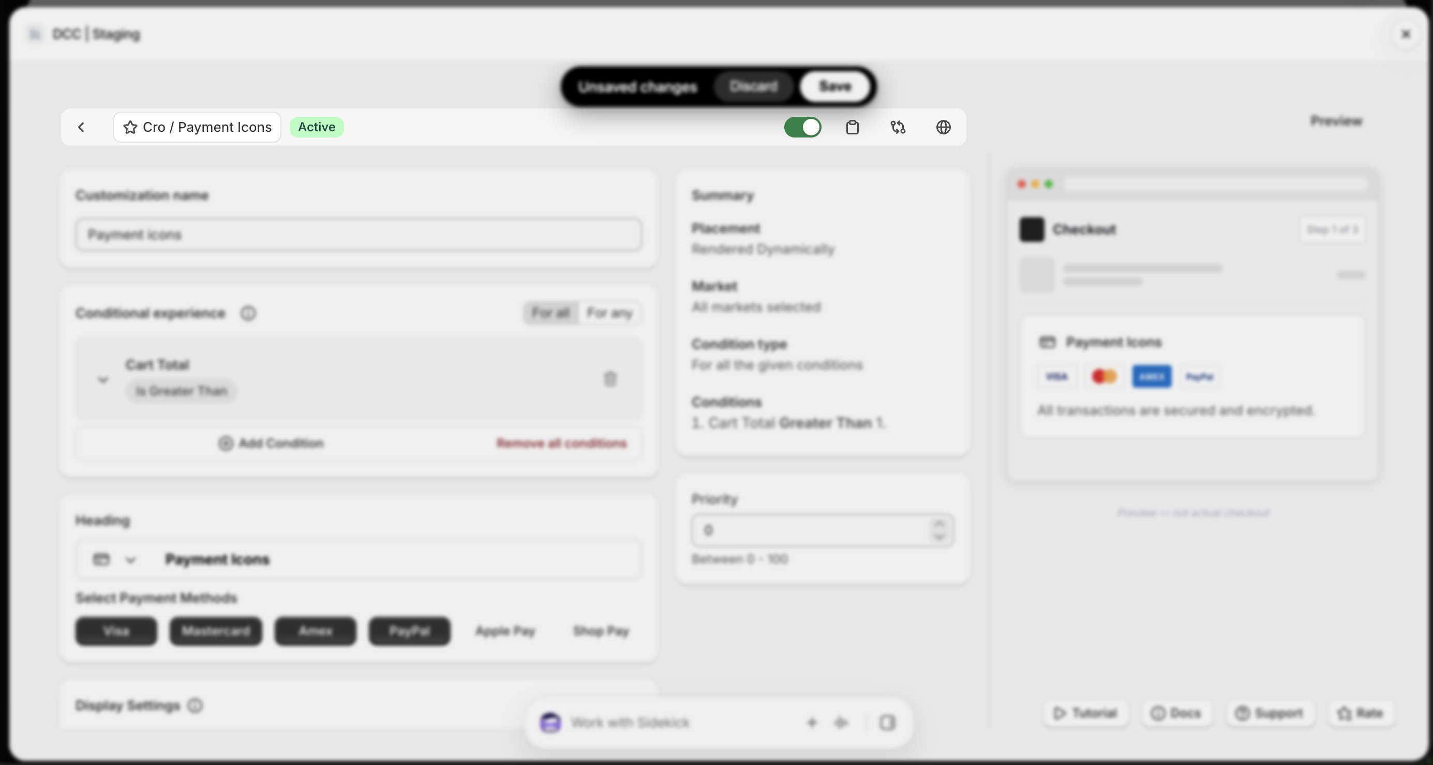This screenshot has width=1433, height=765.
Task: Increase the Priority value using stepper
Action: (939, 524)
